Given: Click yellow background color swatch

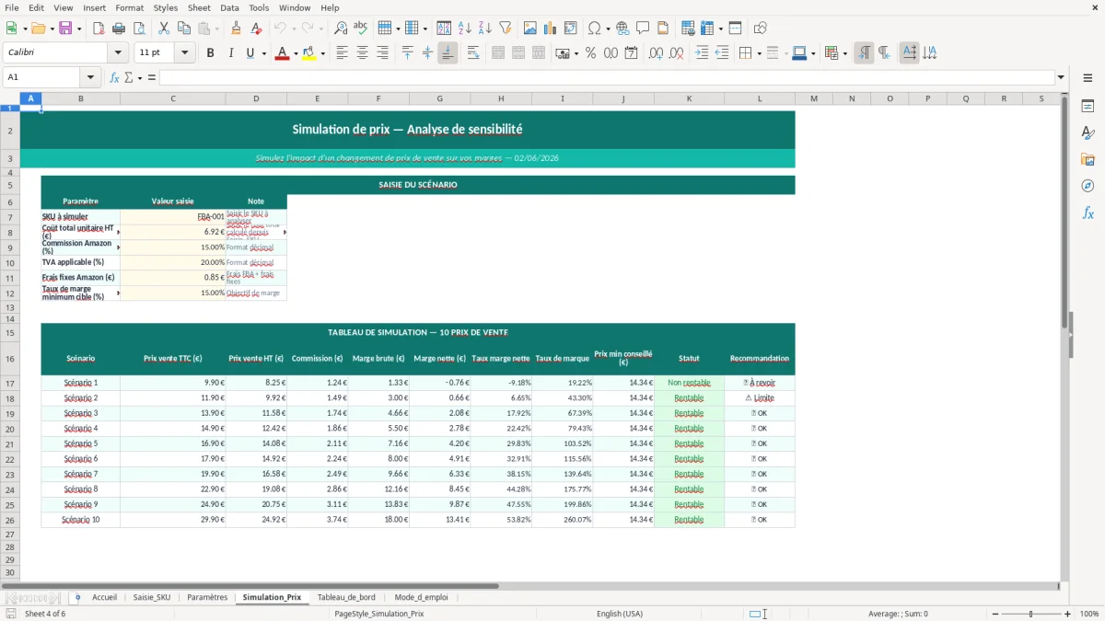Looking at the screenshot, I should pyautogui.click(x=309, y=54).
